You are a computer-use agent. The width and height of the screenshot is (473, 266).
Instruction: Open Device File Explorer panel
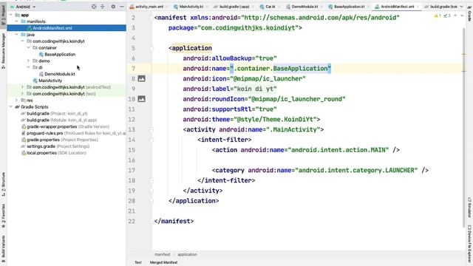pyautogui.click(x=470, y=244)
